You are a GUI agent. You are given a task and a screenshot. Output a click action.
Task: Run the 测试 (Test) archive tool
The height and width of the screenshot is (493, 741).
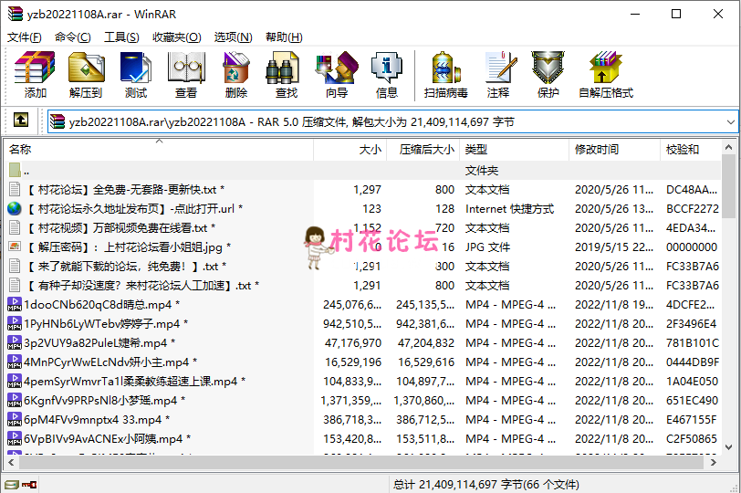[136, 75]
